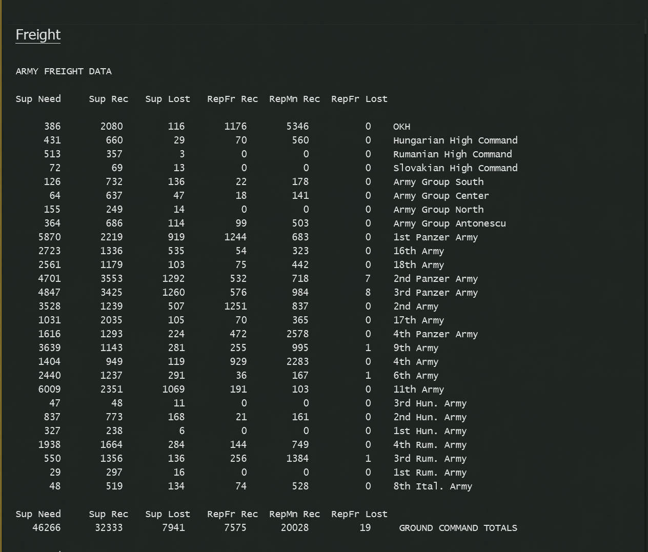Select the Army Group South row
Screen dimensions: 648x552
click(438, 181)
